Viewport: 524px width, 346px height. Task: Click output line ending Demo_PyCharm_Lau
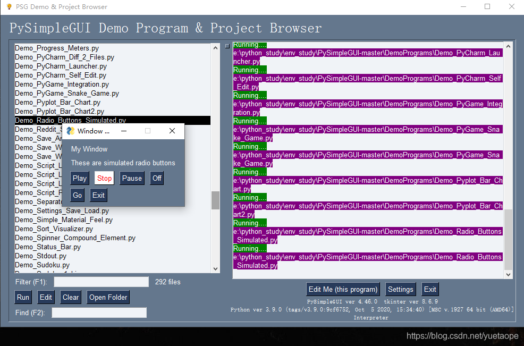(x=368, y=53)
